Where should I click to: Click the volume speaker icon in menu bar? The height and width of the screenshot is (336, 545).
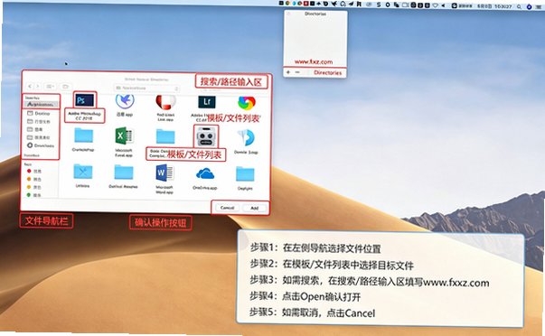point(443,5)
